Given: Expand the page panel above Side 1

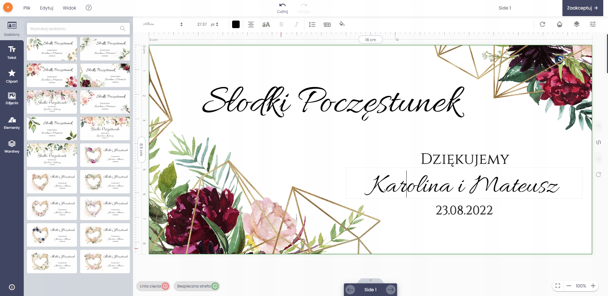Looking at the screenshot, I should coord(370,280).
